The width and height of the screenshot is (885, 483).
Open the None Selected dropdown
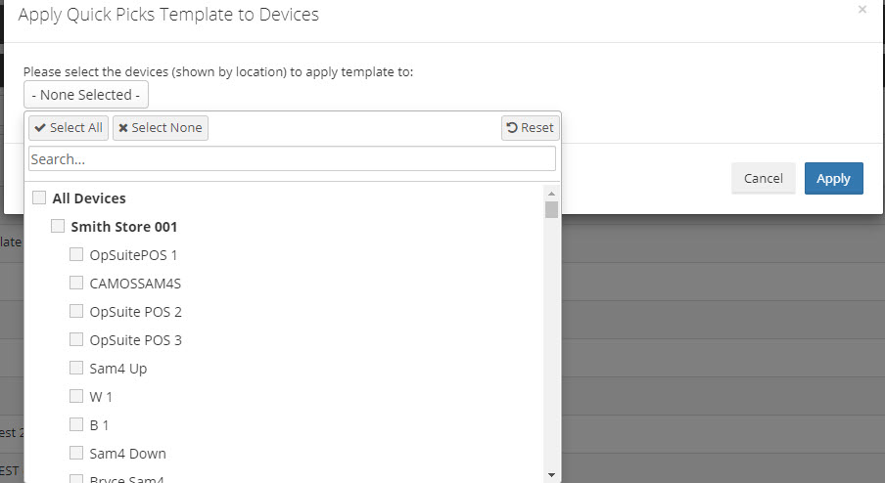point(86,95)
